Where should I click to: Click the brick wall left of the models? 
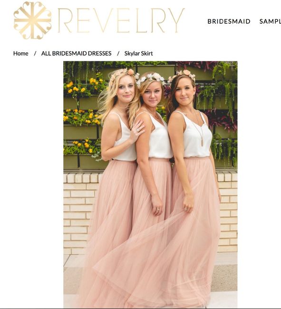click(79, 213)
